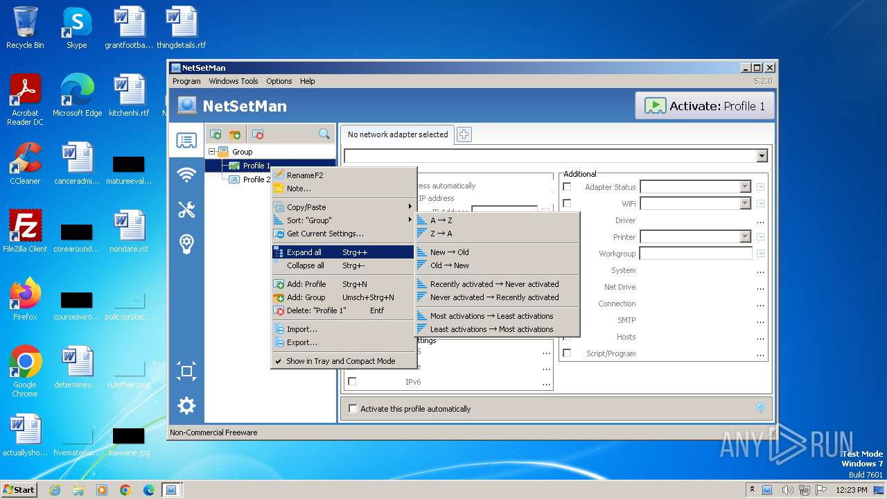Viewport: 887px width, 499px height.
Task: Open the Sort: "Group" submenu
Action: [x=343, y=220]
